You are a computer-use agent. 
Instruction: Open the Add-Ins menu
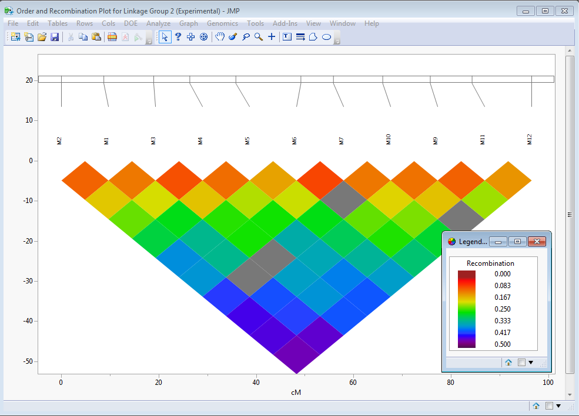285,23
